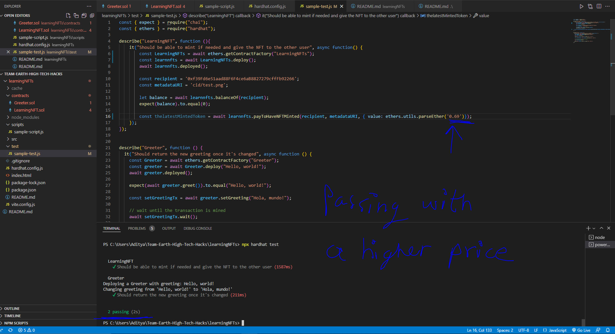Open the editor More Actions ellipsis
This screenshot has width=615, height=334.
pos(607,6)
